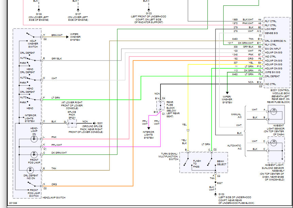The width and height of the screenshot is (293, 208).
Task: Click the 'E14' BCM terminal label
Action: tap(260, 39)
